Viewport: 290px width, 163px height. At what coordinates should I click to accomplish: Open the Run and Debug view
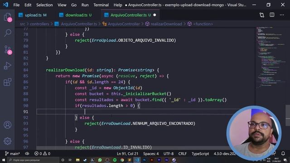tap(8, 66)
